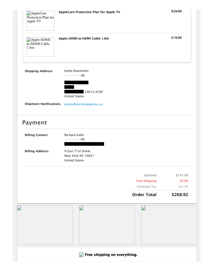210x271 pixels.
Task: Open the james@personalgenius.us email link
Action: [x=83, y=104]
